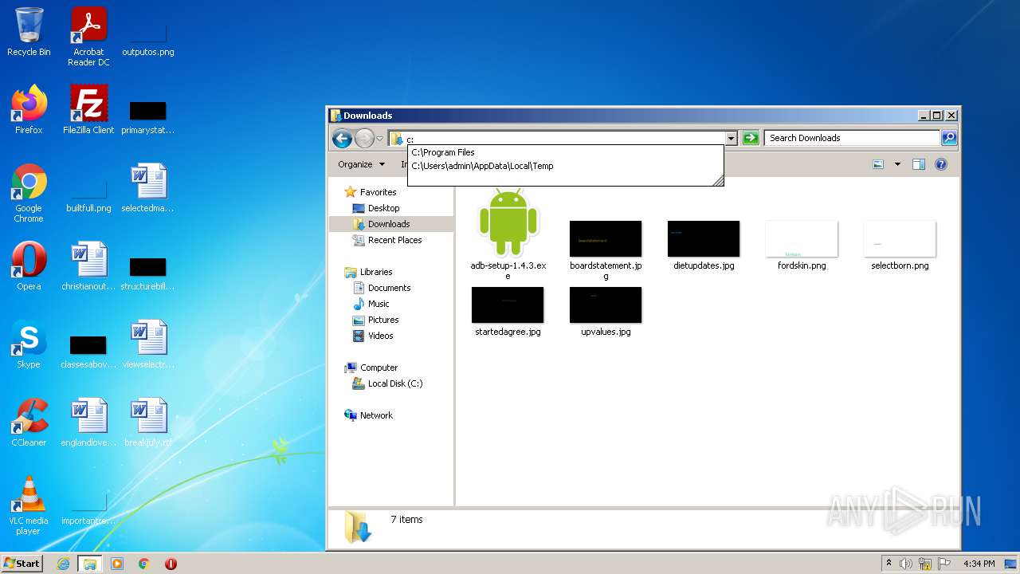This screenshot has height=574, width=1020.
Task: Open Firefox desktop shortcut
Action: [x=29, y=110]
